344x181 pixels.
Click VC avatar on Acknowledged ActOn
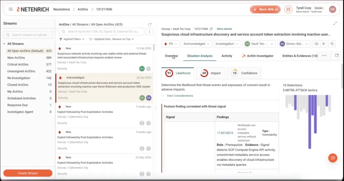pyautogui.click(x=142, y=98)
